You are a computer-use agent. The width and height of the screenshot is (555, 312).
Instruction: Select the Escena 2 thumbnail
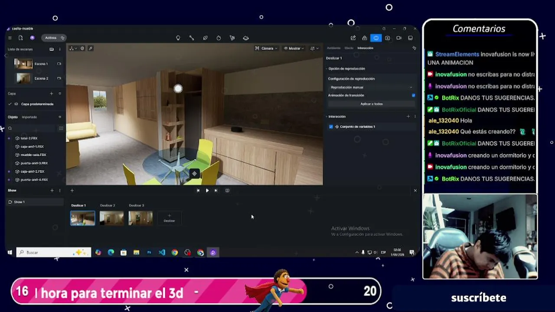(23, 78)
